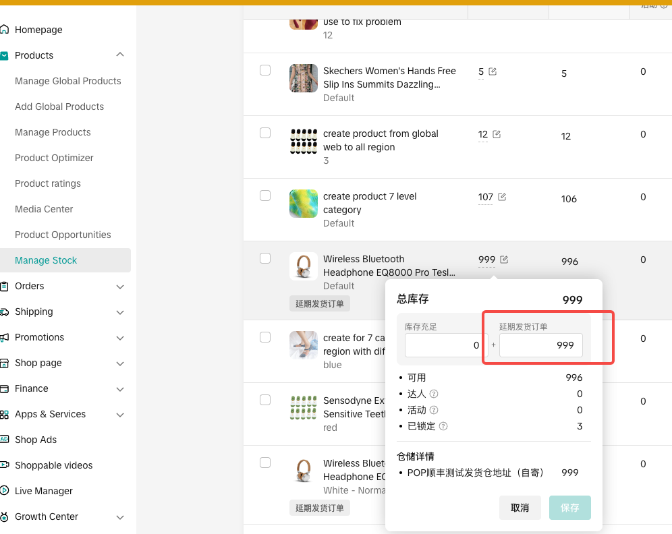Click the 取消 cancel button
Viewport: 672px width, 534px height.
point(520,508)
